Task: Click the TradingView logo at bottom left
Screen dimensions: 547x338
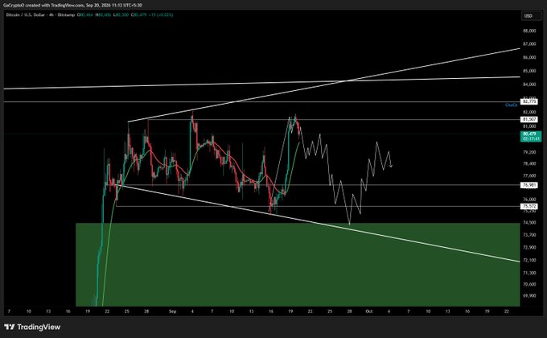Action: pyautogui.click(x=32, y=328)
